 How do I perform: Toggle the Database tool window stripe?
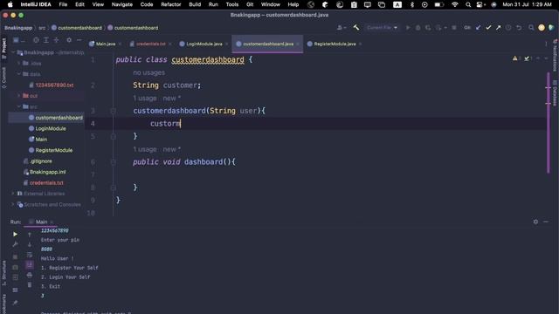pyautogui.click(x=555, y=93)
